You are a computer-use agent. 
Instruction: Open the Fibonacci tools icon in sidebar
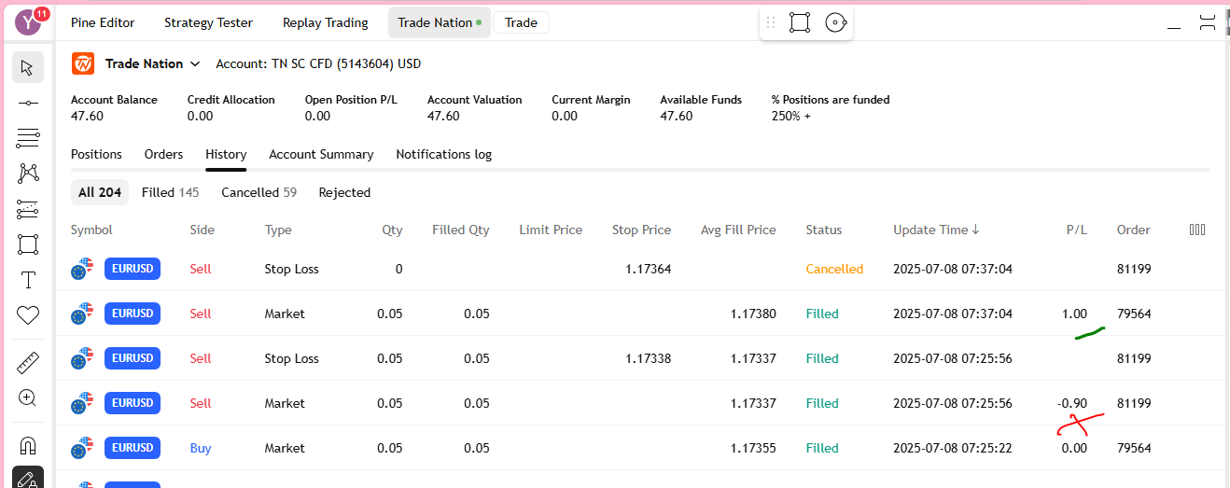tap(27, 138)
